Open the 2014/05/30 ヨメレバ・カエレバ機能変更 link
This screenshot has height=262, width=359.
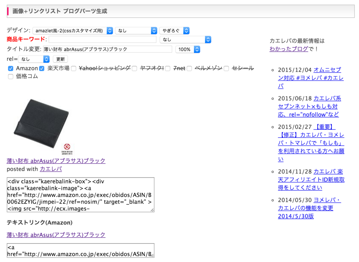[310, 208]
